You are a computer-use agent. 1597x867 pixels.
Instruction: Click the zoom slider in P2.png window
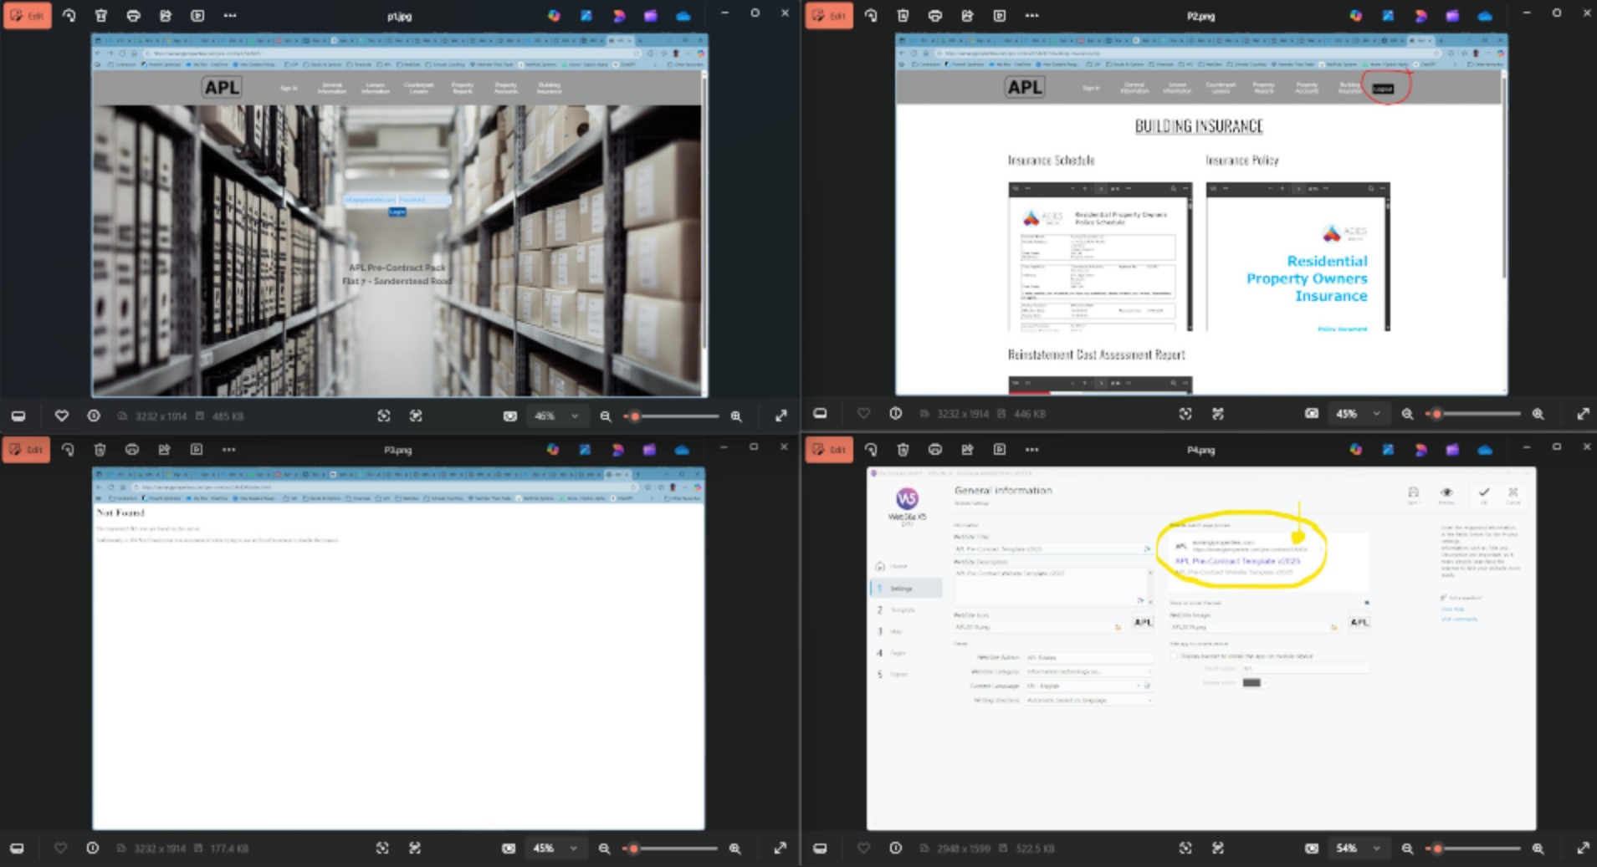pos(1478,414)
